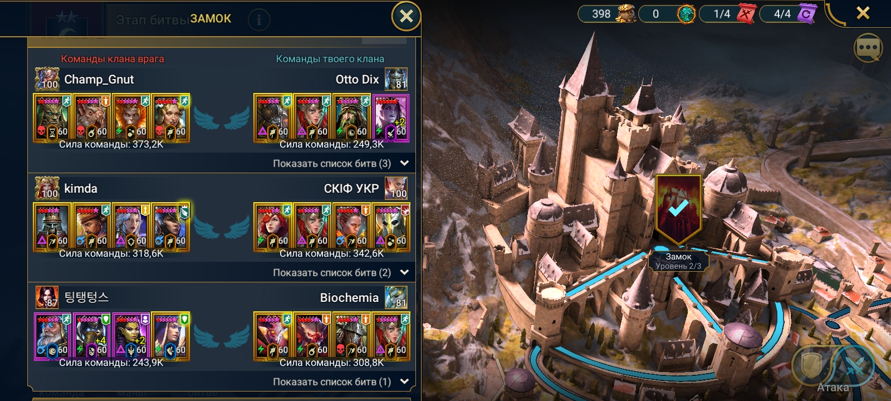Open Biochemia player avatar

click(396, 297)
